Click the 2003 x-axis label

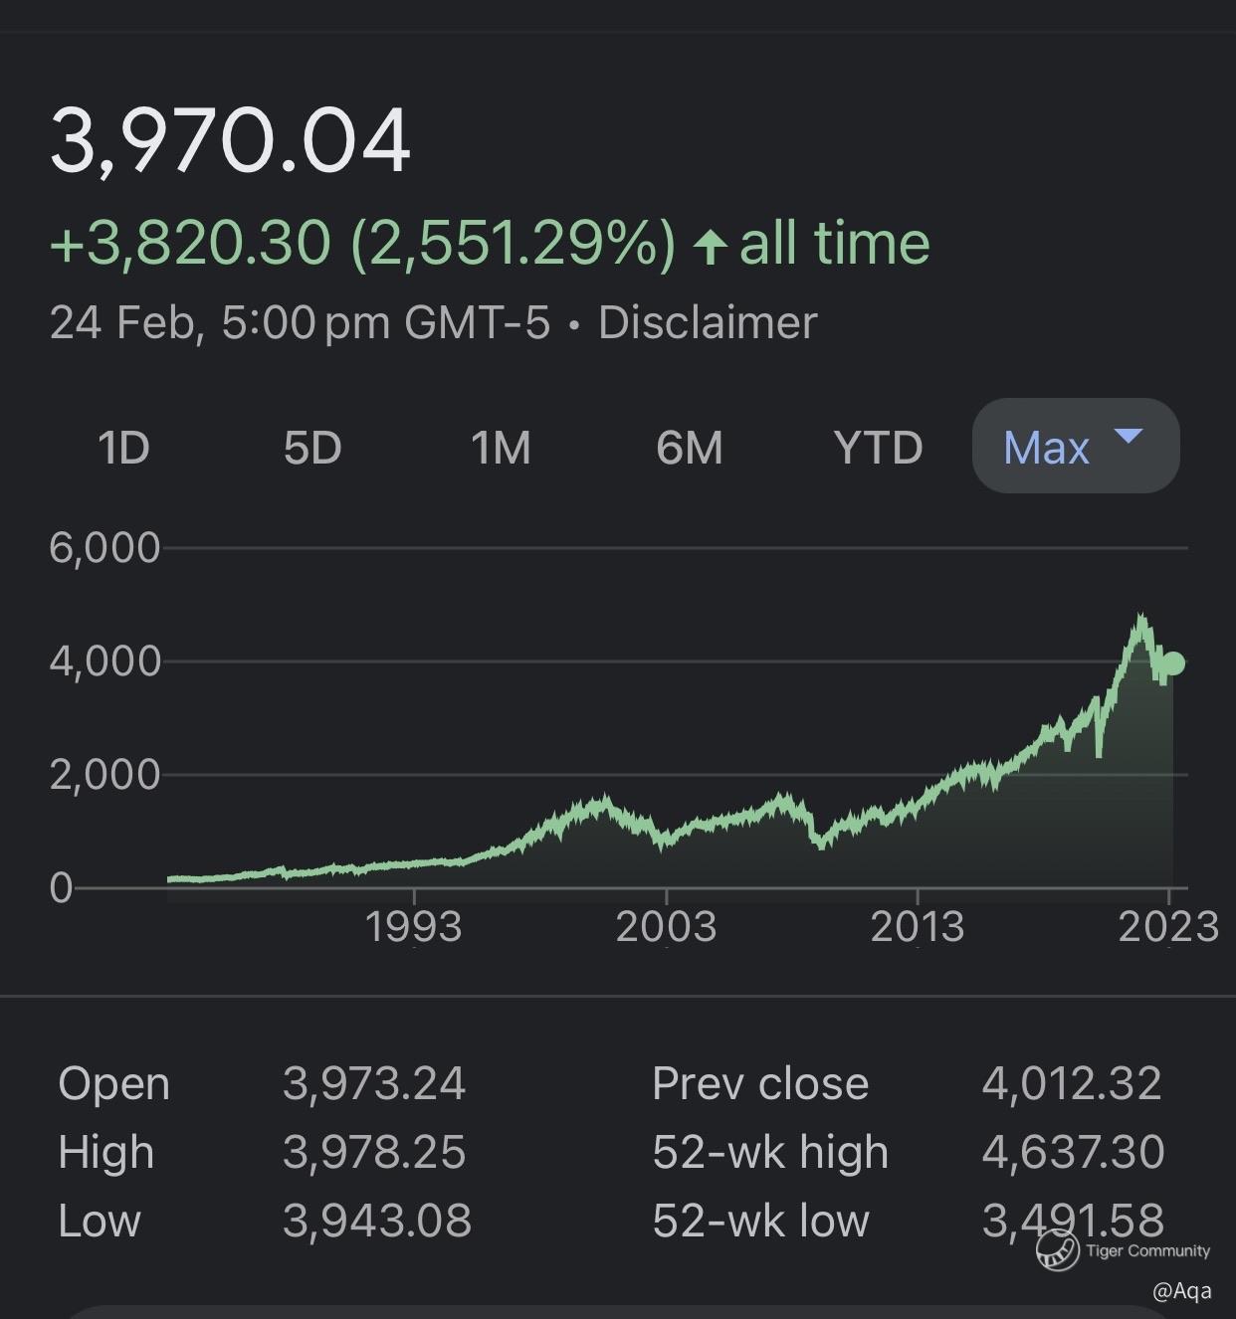(666, 927)
